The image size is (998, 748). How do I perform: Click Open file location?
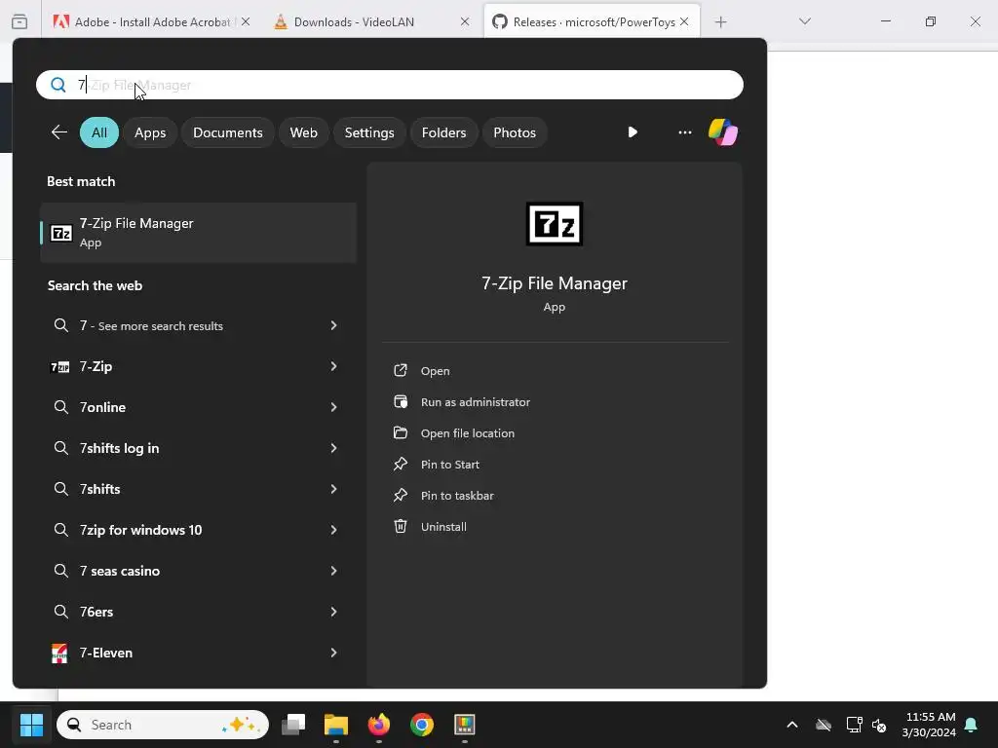point(468,433)
